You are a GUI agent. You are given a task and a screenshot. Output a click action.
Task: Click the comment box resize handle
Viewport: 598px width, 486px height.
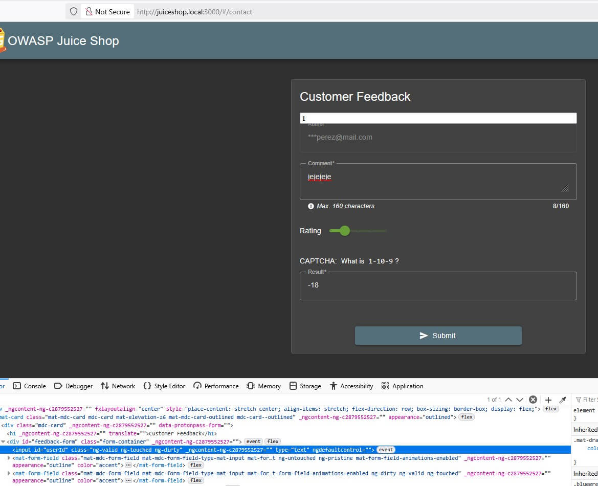click(x=565, y=188)
